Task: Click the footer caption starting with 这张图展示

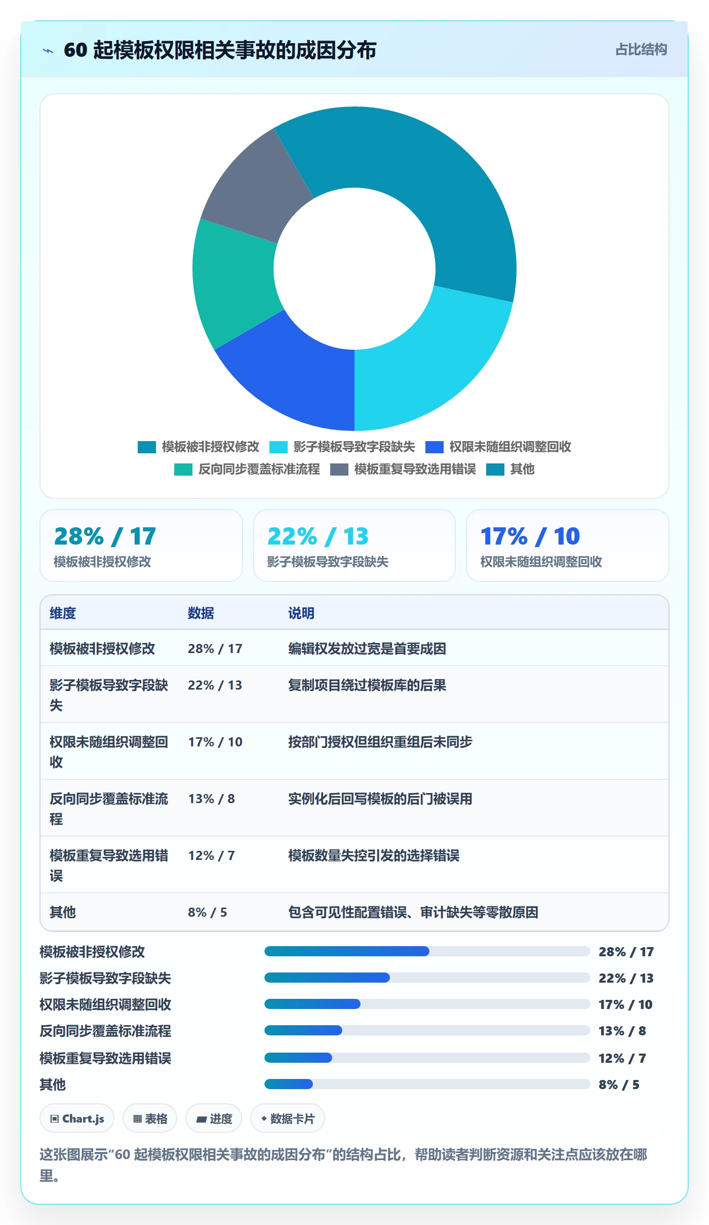Action: click(x=343, y=1165)
